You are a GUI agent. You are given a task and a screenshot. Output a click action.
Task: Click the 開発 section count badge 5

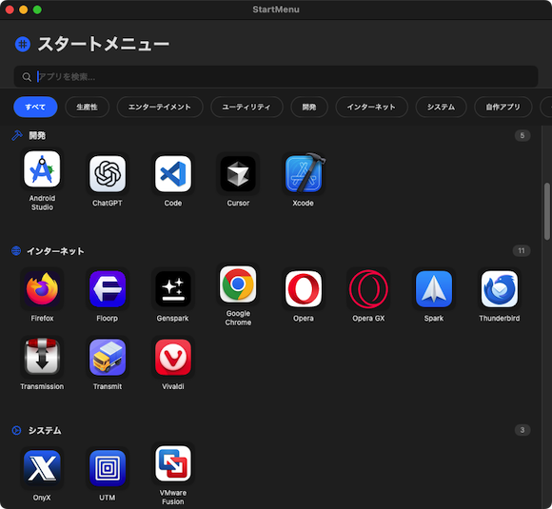[522, 135]
